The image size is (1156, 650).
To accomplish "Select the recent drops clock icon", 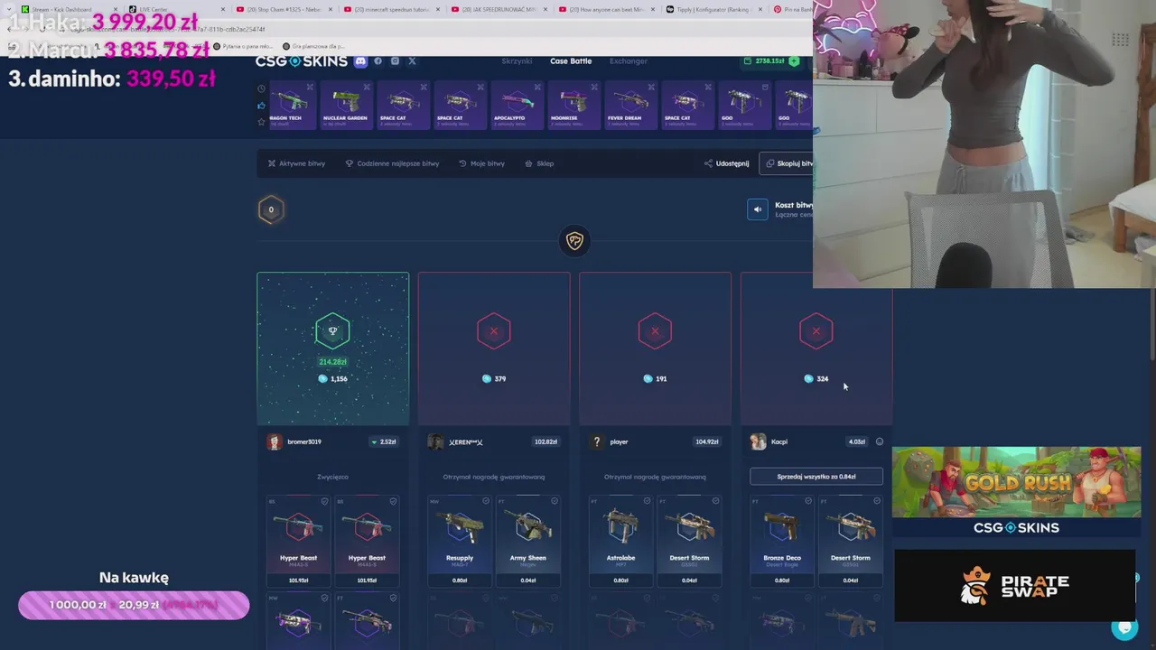I will (262, 88).
